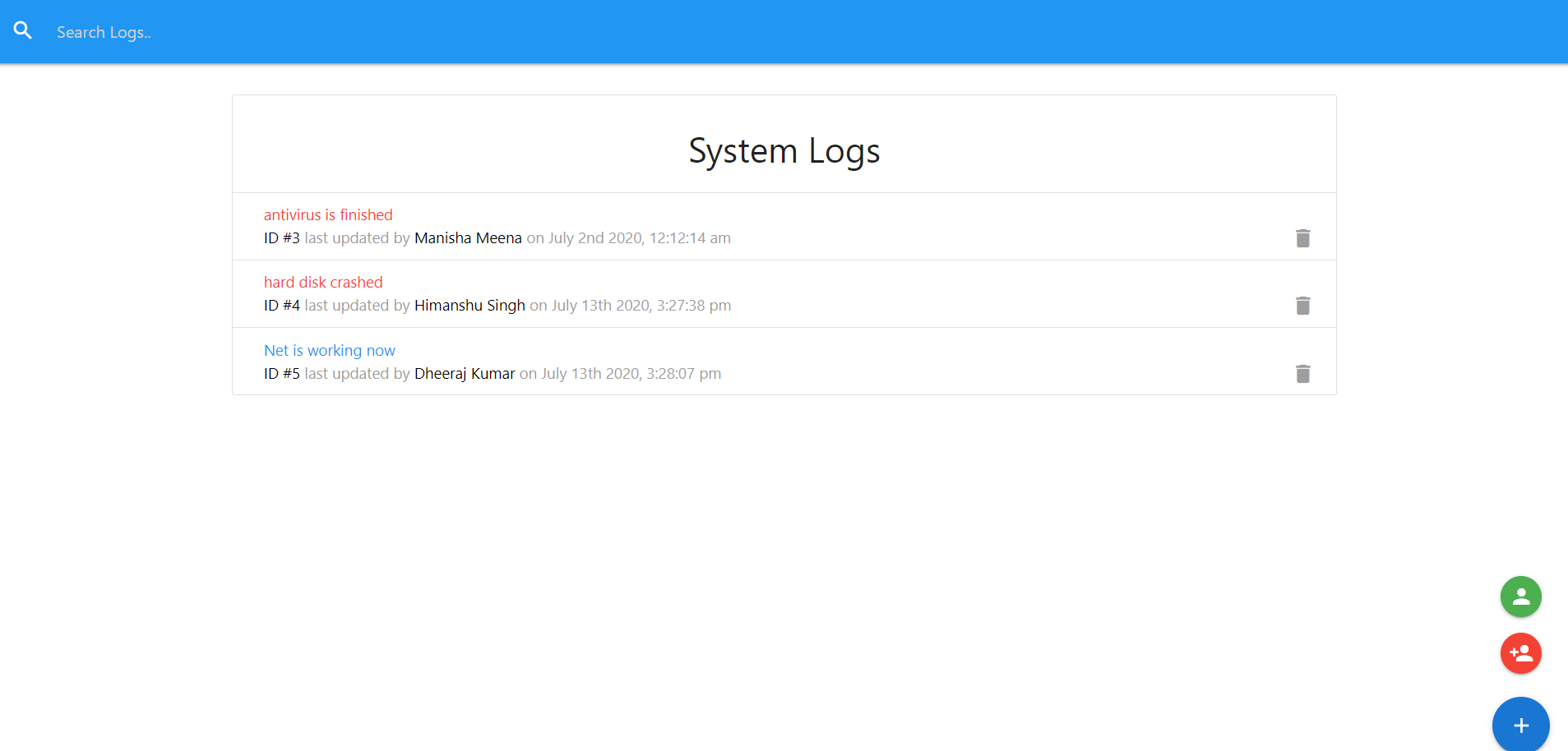Open the 'hard disk crashed' log link

click(322, 282)
